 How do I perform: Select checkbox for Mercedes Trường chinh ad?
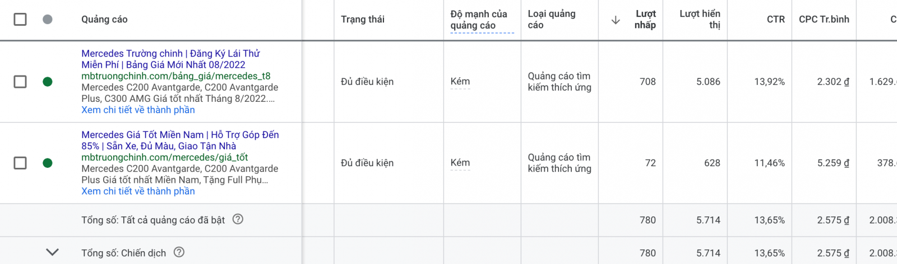click(20, 82)
